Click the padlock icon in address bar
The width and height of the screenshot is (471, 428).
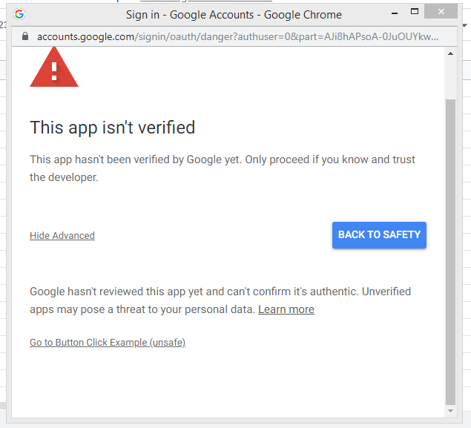point(24,36)
